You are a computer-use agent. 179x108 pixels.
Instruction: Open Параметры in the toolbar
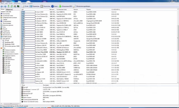[x=34, y=6]
